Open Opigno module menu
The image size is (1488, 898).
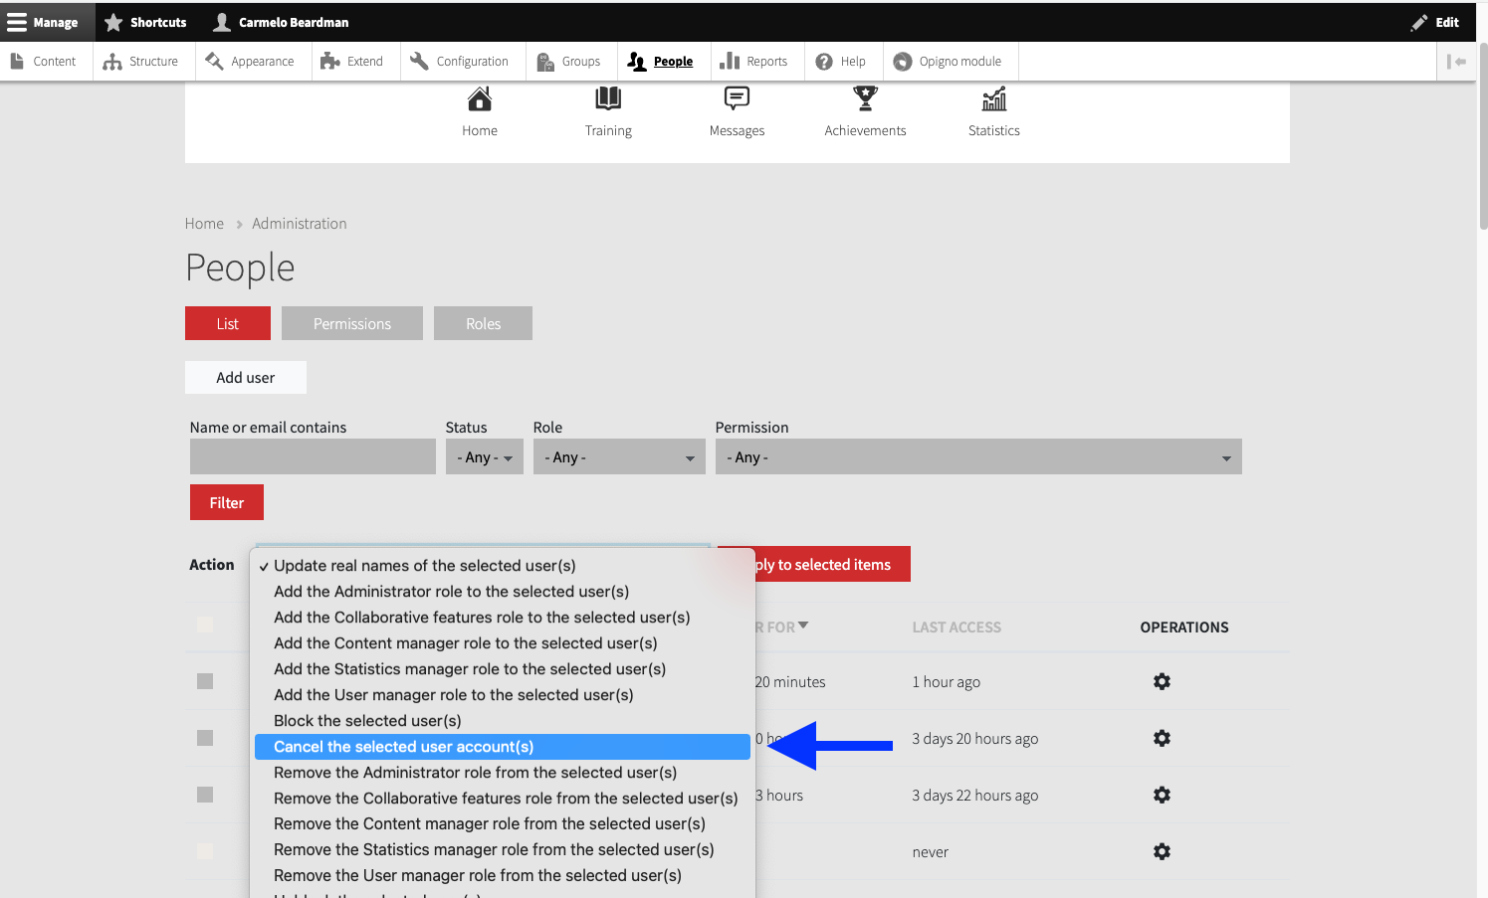pos(948,61)
